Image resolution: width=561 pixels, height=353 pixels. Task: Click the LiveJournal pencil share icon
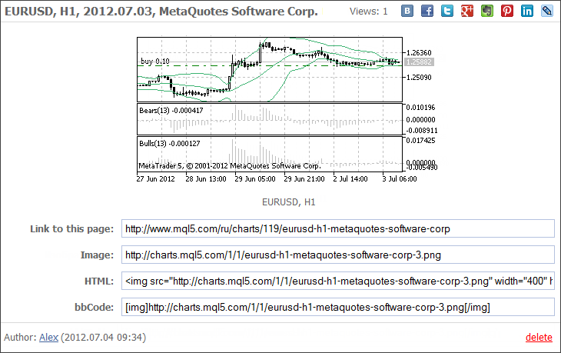546,11
